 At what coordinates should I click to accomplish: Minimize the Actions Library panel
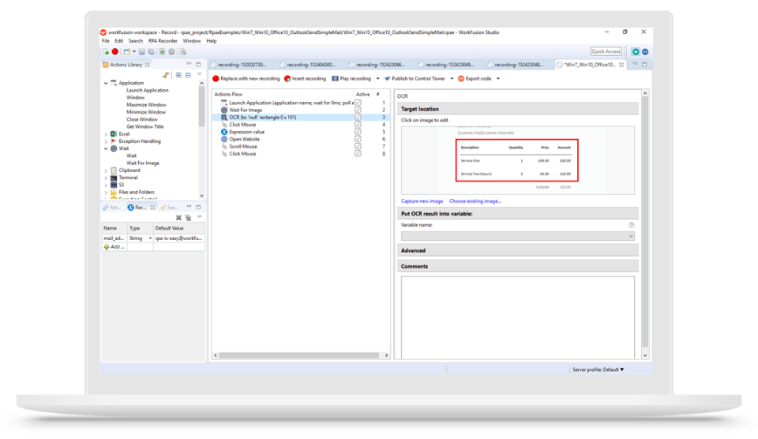click(x=189, y=64)
